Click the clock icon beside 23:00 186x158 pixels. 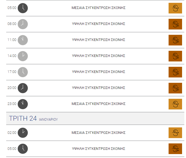pos(23,104)
